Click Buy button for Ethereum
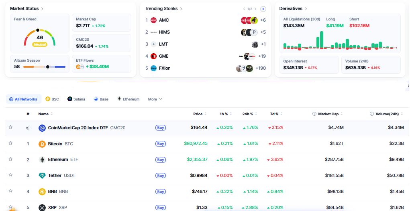Image resolution: width=410 pixels, height=211 pixels. 161,160
